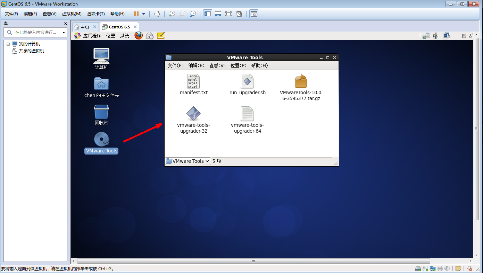Open 帮助(H) menu in VMware Tools window
The image size is (483, 273).
(259, 65)
